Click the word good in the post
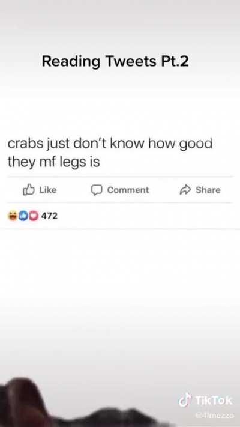Screen dimensions: 240x427 [196, 145]
